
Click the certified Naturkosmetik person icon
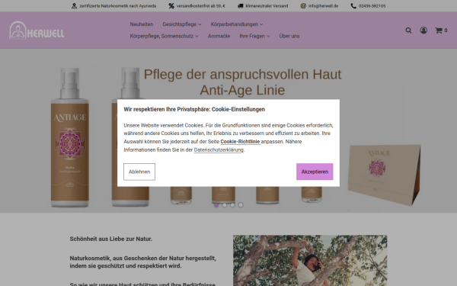[x=74, y=6]
